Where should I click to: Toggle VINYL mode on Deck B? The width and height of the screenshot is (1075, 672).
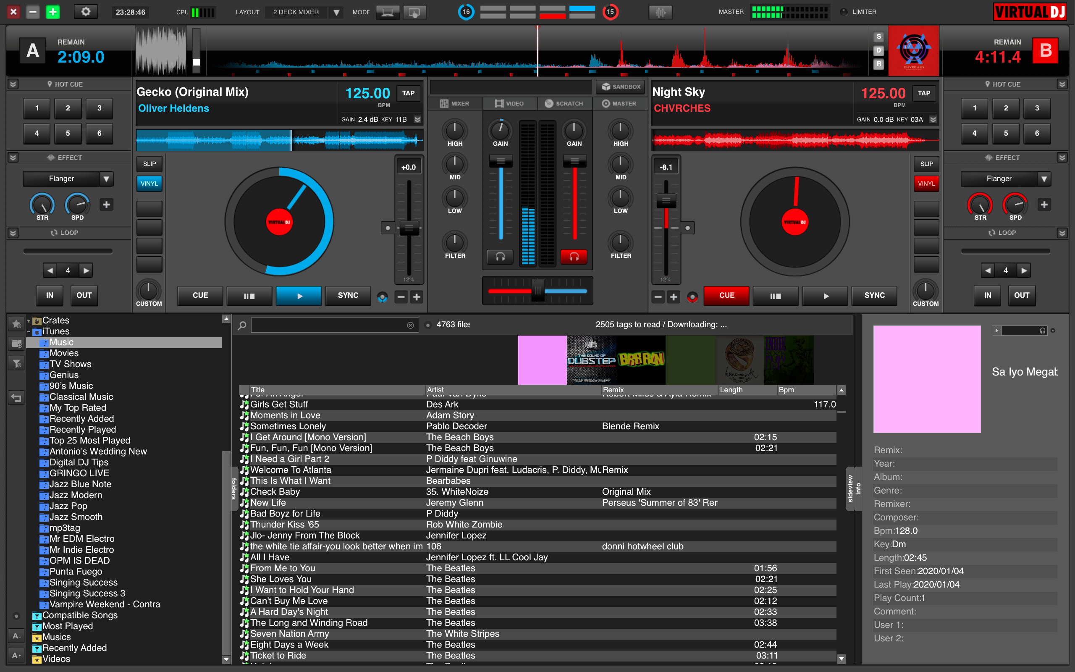click(926, 184)
